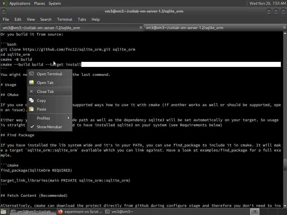
Task: Click the Close Tab X icon
Action: [x=31, y=91]
